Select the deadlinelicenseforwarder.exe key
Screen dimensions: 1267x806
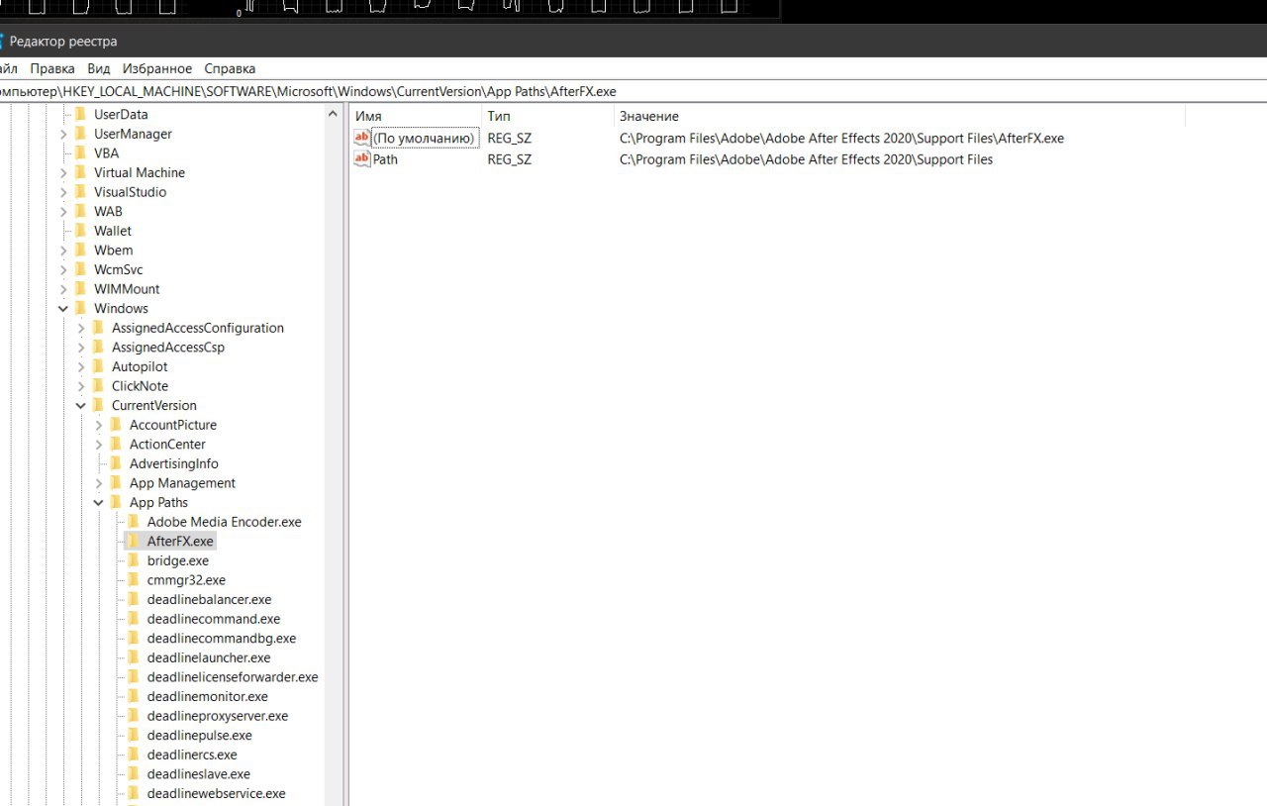(x=232, y=677)
